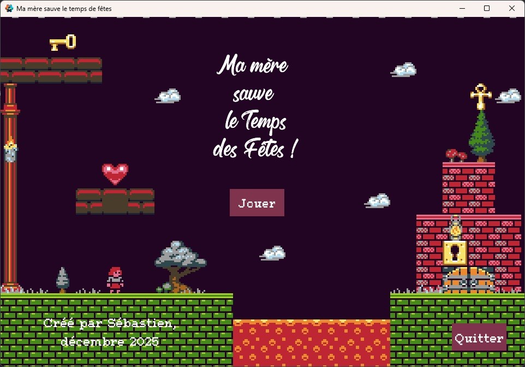Click the flaming torch on the pillar

[x=10, y=149]
